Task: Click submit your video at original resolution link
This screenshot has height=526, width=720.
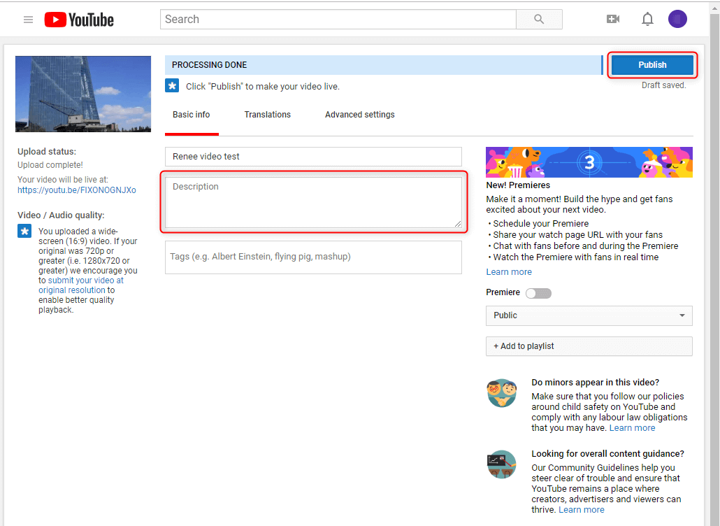Action: pyautogui.click(x=81, y=285)
